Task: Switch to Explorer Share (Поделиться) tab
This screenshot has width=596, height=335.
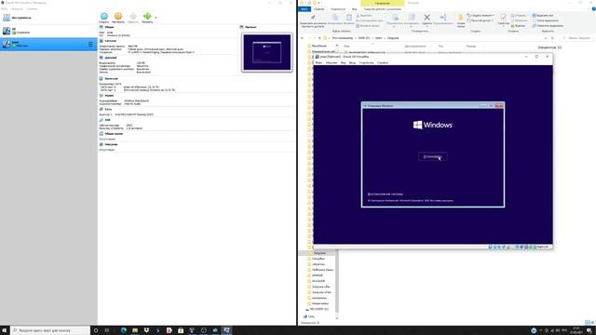Action: pyautogui.click(x=338, y=8)
